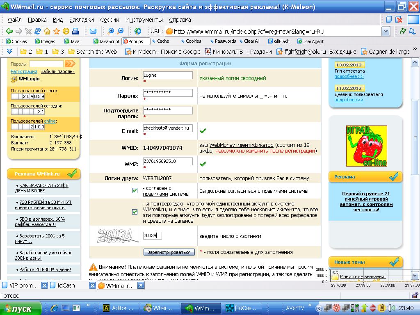Open mail using the envelope icon
420x315 pixels.
93,31
